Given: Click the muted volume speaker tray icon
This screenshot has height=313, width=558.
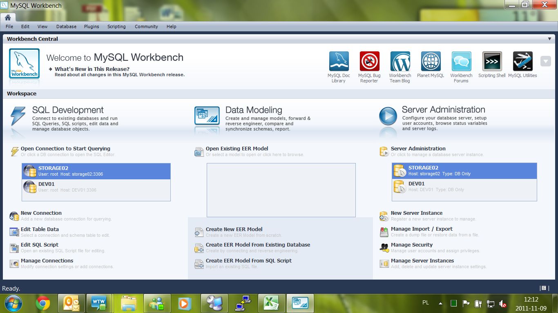Looking at the screenshot, I should pos(503,304).
